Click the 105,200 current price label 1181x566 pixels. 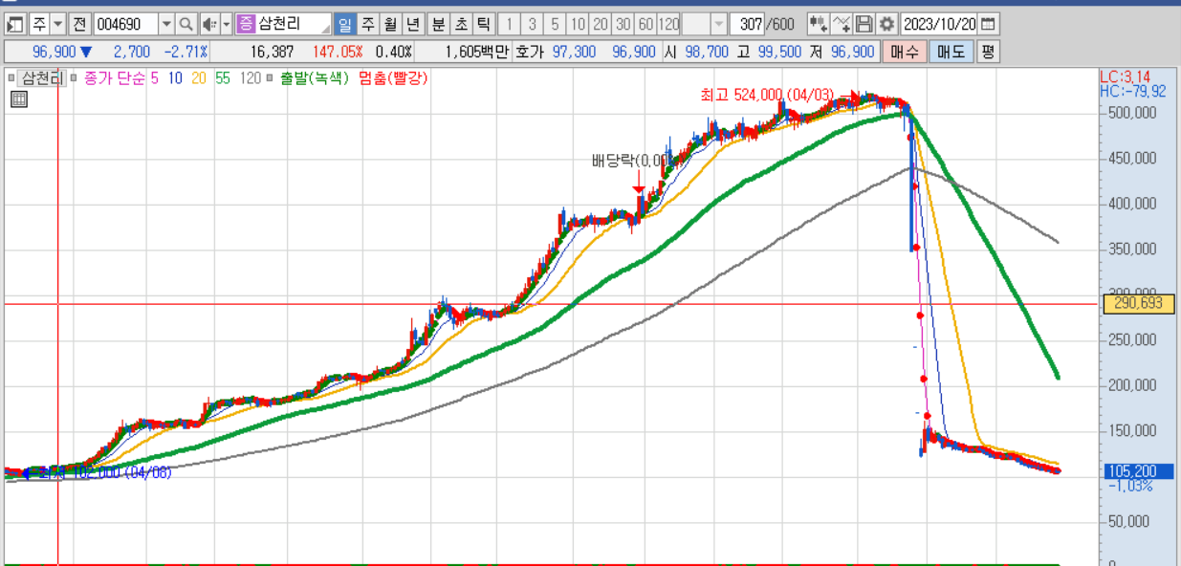point(1138,471)
